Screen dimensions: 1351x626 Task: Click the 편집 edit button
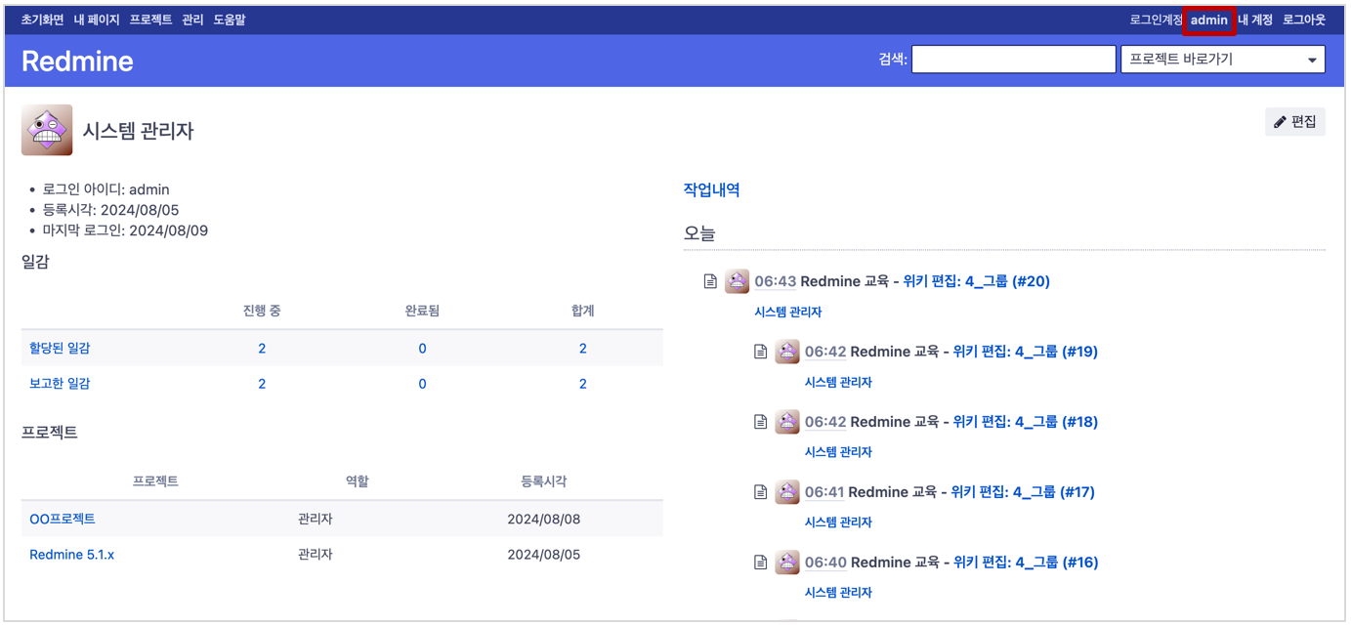[x=1294, y=122]
